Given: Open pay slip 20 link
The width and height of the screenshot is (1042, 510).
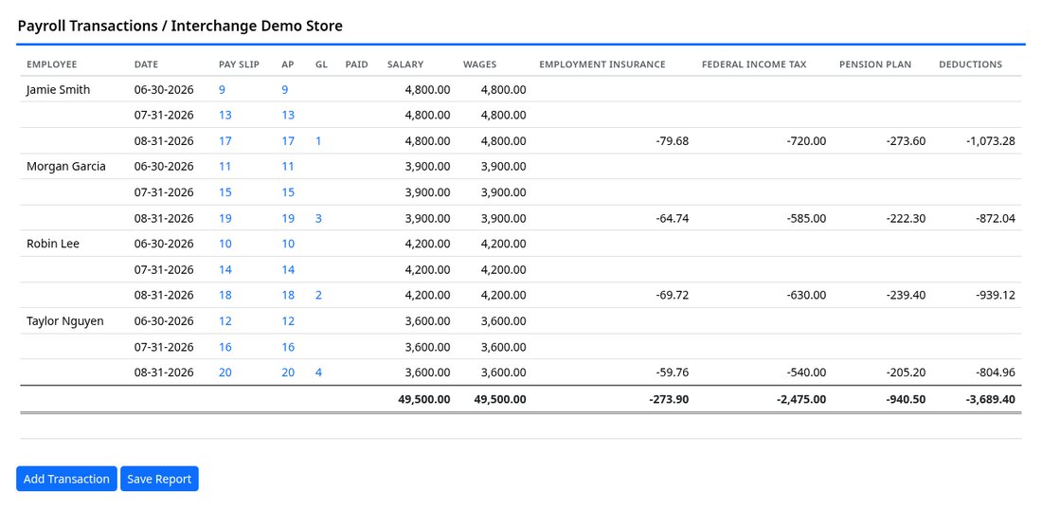Looking at the screenshot, I should pos(225,373).
